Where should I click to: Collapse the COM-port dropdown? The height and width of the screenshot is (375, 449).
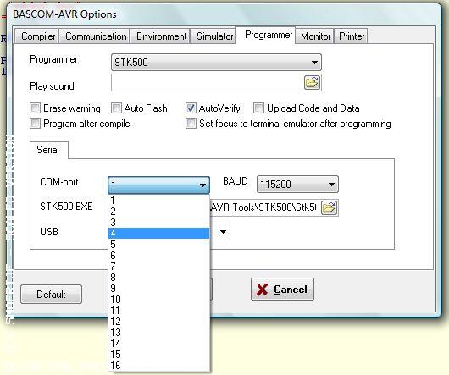pyautogui.click(x=202, y=185)
